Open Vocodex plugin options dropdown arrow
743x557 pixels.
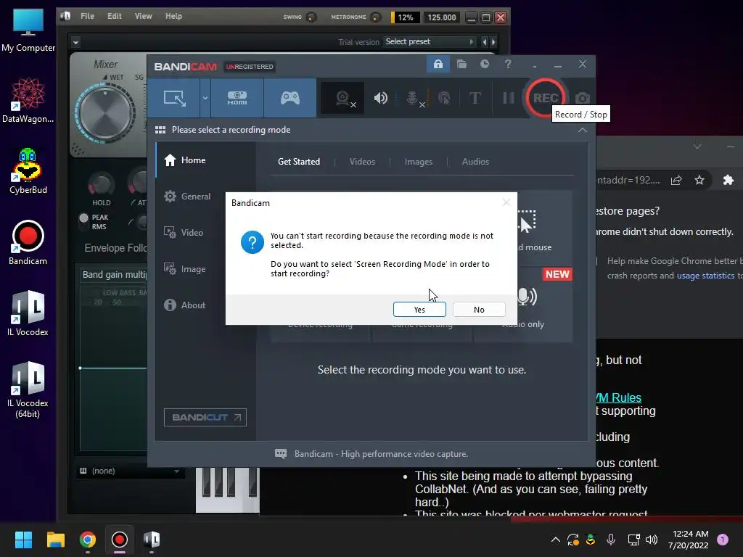(75, 42)
